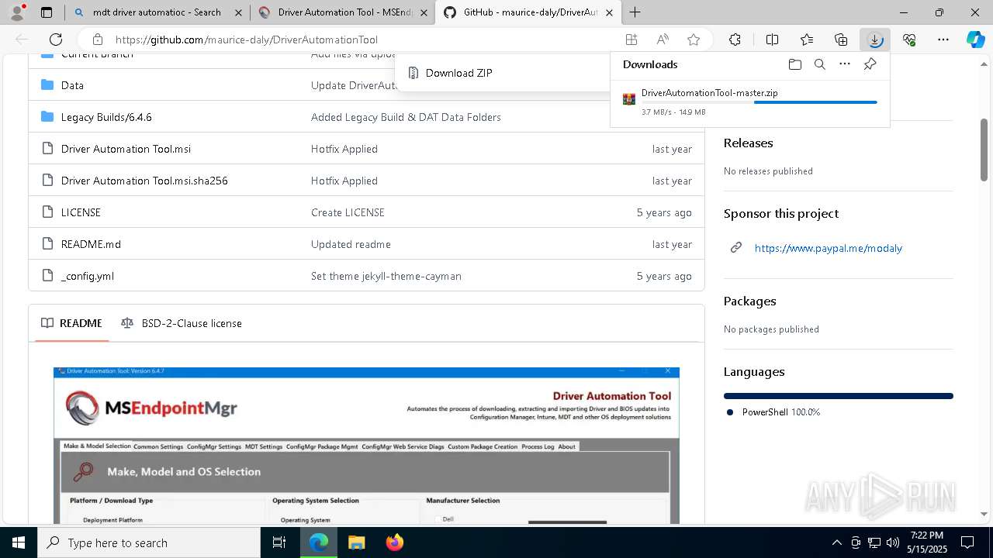The height and width of the screenshot is (558, 993).
Task: Click the Data folder icon
Action: point(47,85)
